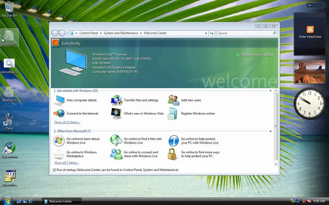Click the Add gadget plus button on Sidebar
The height and width of the screenshot is (205, 329).
309,5
